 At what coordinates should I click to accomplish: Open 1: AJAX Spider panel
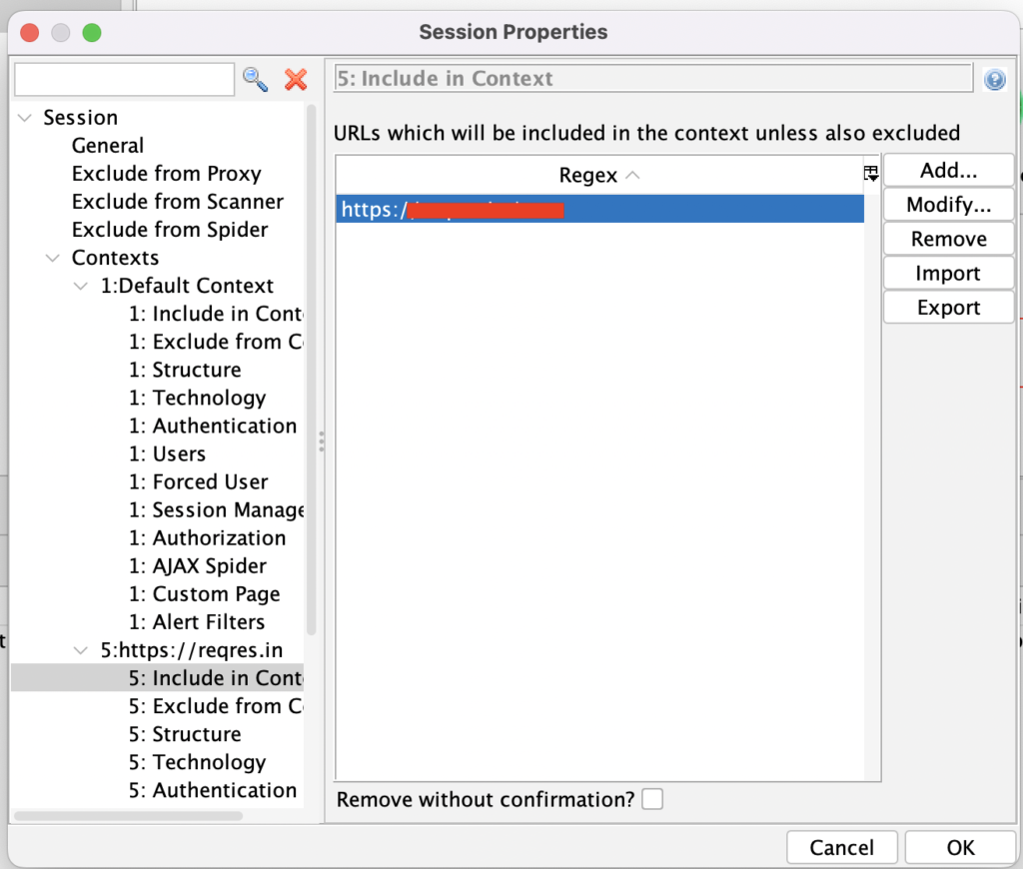pos(198,566)
